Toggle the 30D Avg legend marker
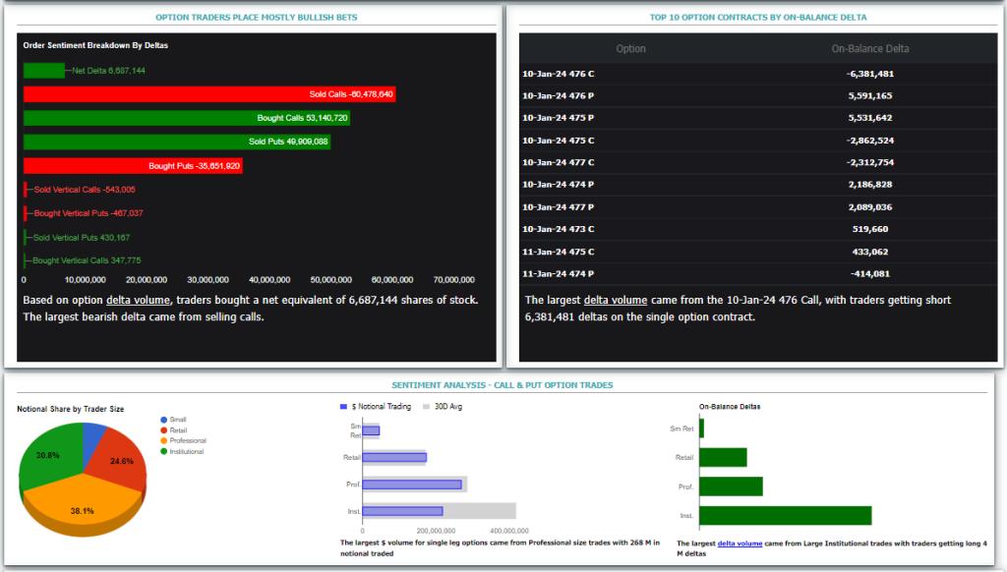Screen dimensions: 1007x572 click(x=426, y=406)
